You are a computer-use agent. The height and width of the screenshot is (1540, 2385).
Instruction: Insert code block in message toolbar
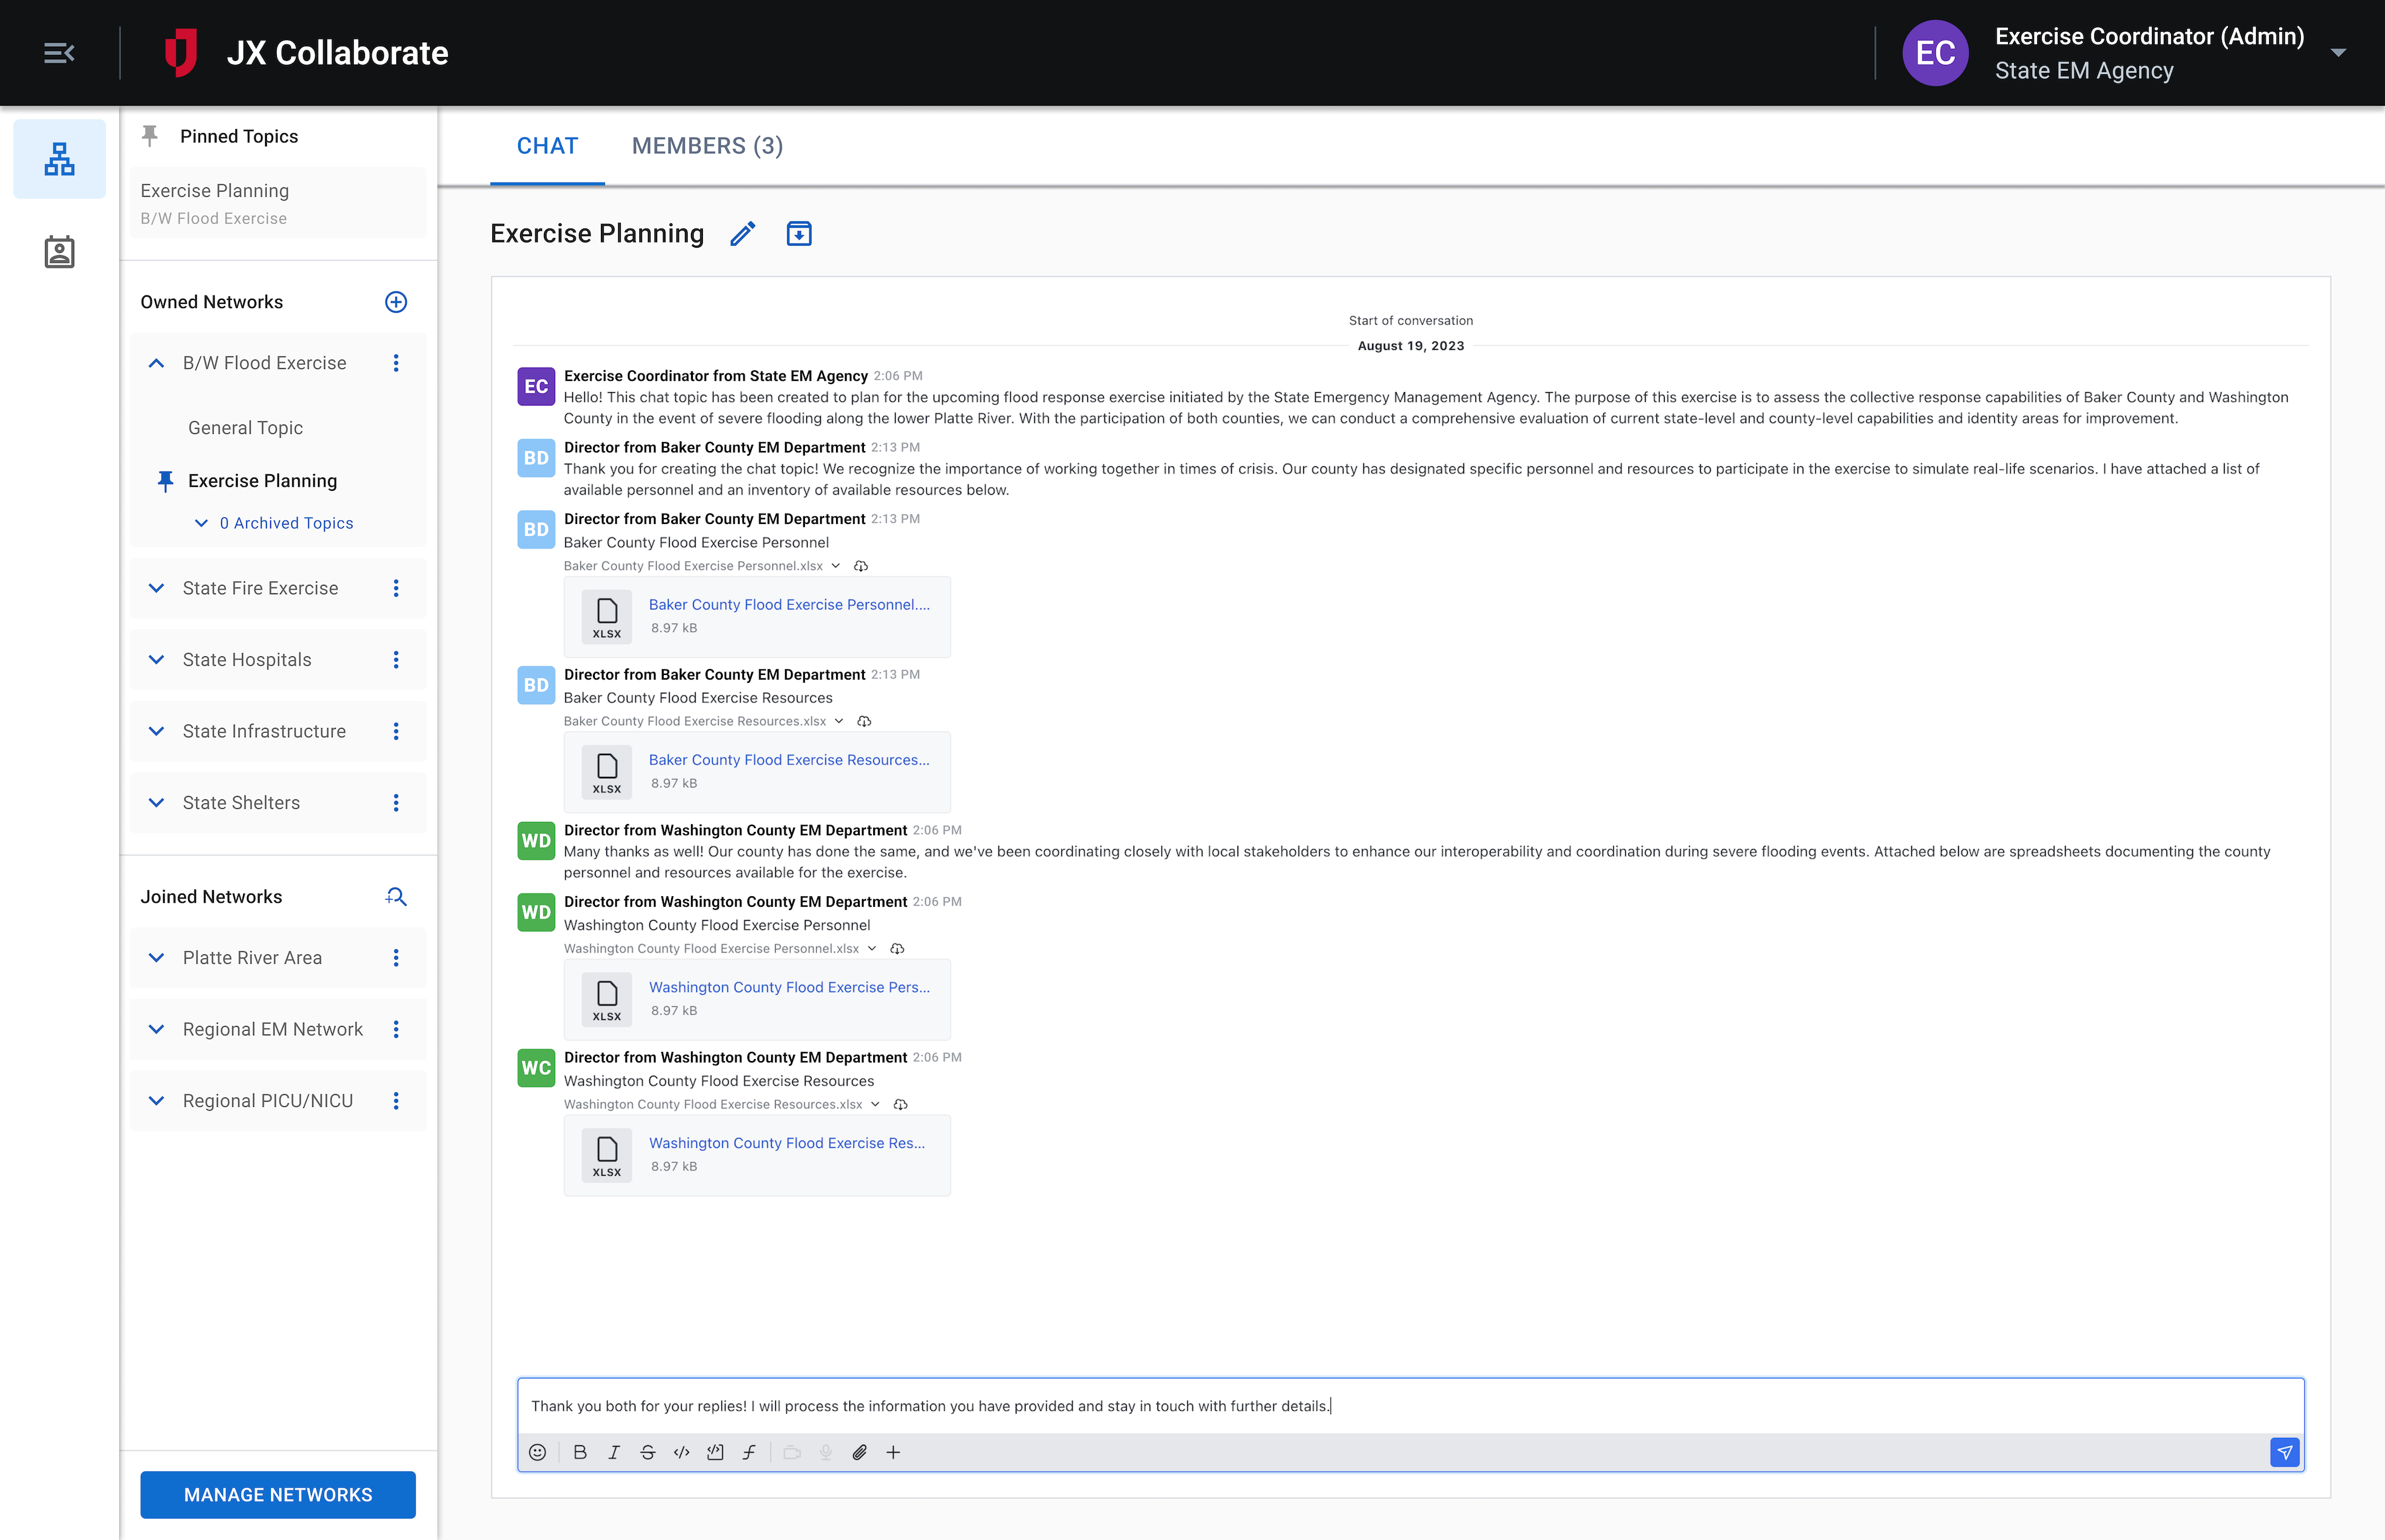click(715, 1452)
